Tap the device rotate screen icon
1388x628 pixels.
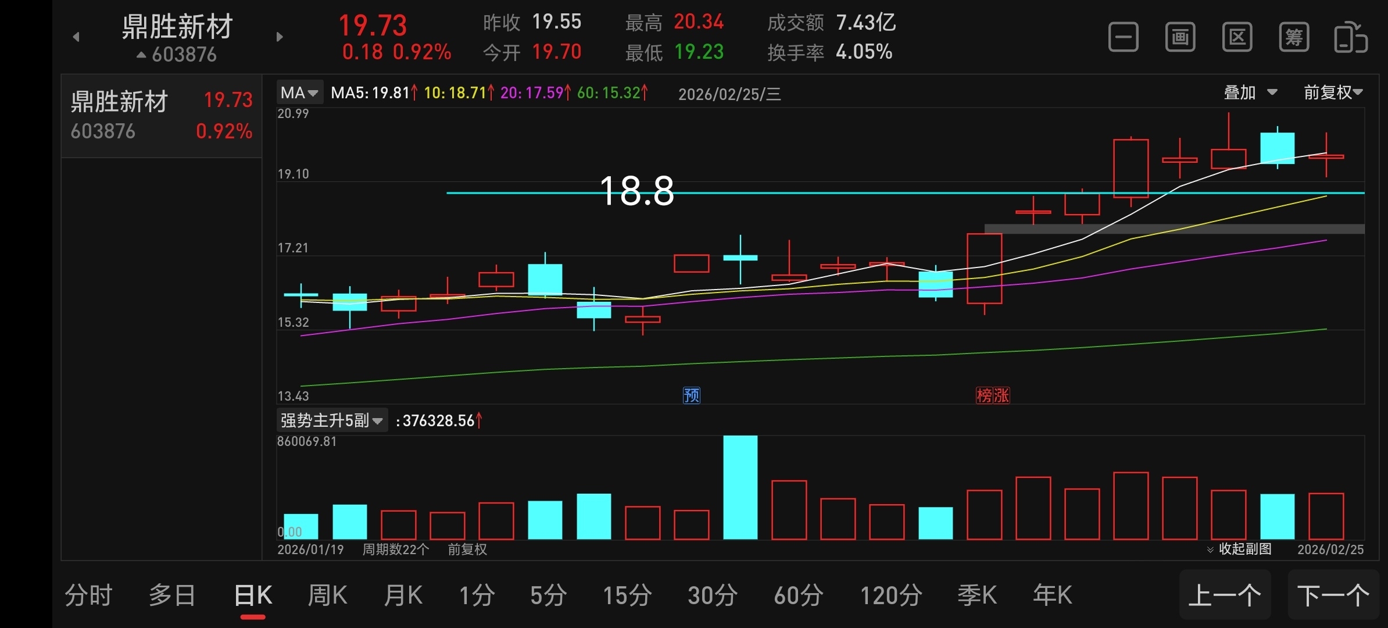(x=1350, y=38)
